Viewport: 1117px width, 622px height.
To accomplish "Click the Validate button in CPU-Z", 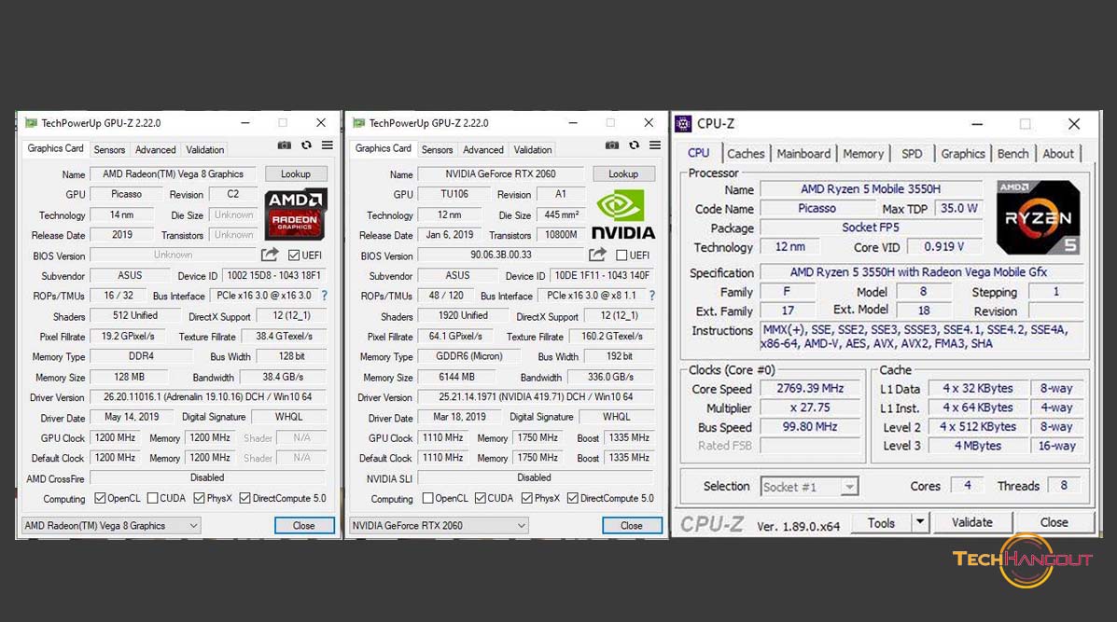I will pos(972,522).
